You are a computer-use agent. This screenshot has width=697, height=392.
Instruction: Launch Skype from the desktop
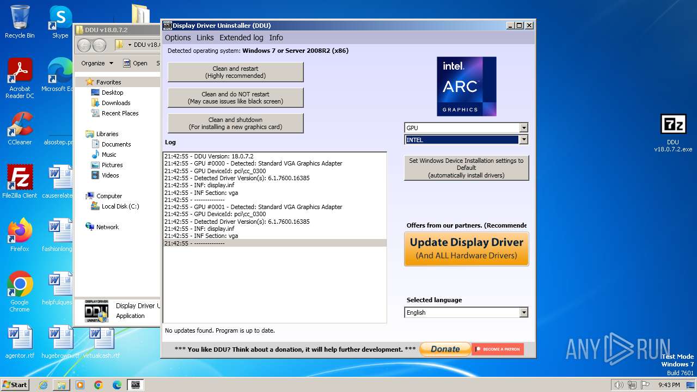pos(60,22)
